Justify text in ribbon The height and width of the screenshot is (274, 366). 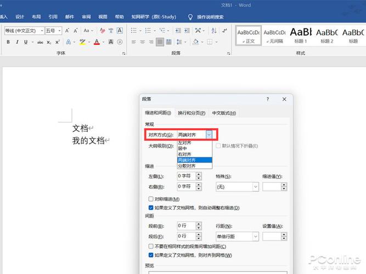160,42
